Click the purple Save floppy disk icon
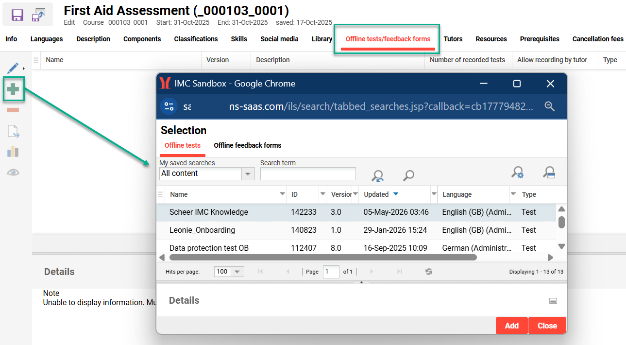This screenshot has width=626, height=345. point(17,15)
